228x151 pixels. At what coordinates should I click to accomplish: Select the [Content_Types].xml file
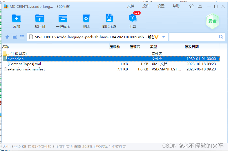click(24, 64)
